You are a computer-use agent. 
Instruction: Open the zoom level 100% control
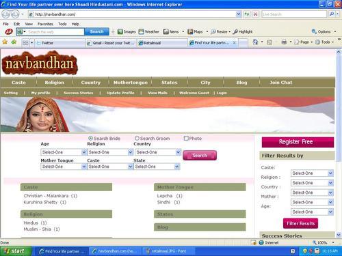tap(324, 242)
